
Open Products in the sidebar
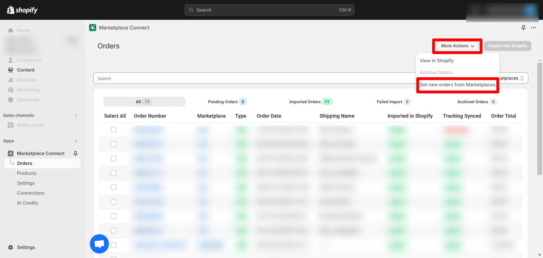26,173
